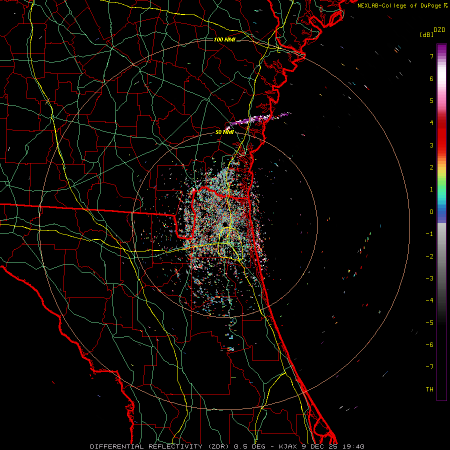The width and height of the screenshot is (450, 450).
Task: Click the TH threshold label
Action: pyautogui.click(x=429, y=389)
